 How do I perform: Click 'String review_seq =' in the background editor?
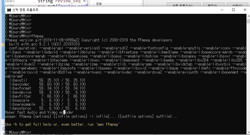click(x=62, y=2)
